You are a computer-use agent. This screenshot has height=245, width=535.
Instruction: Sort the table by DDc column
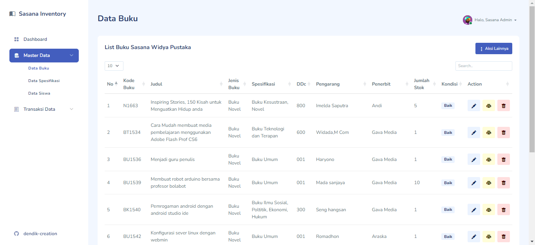(304, 84)
